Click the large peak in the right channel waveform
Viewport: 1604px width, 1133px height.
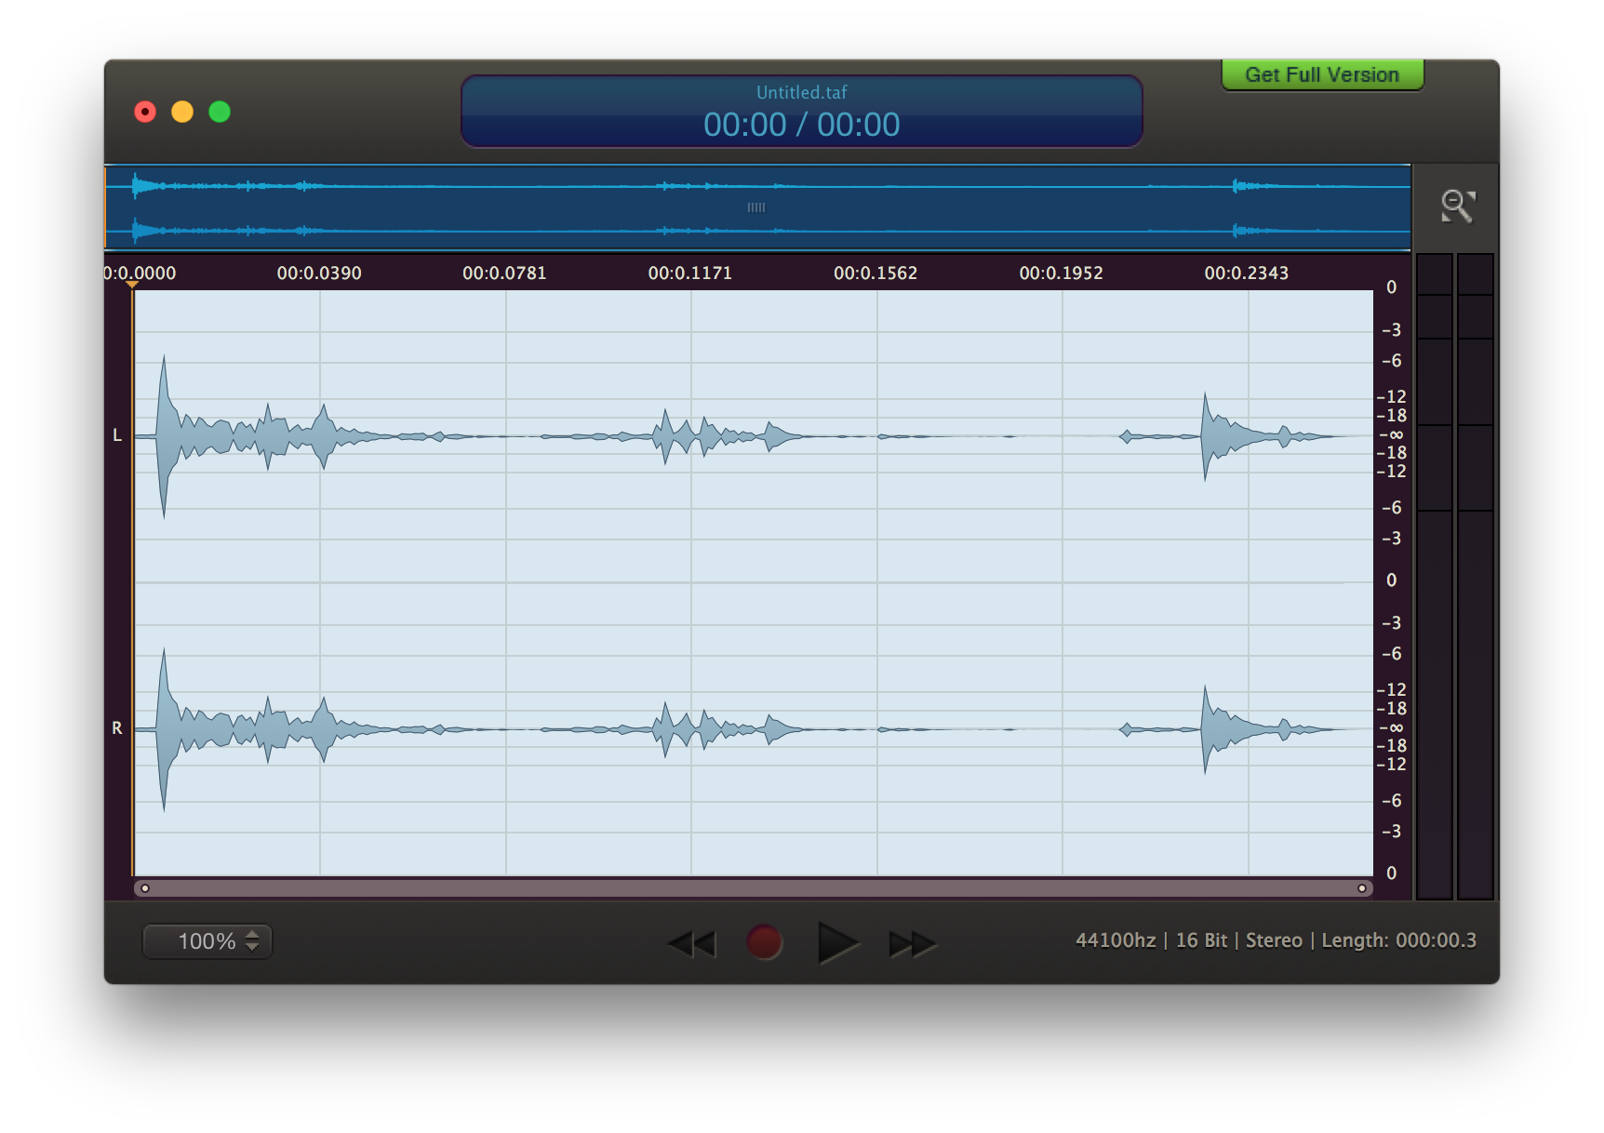[164, 729]
